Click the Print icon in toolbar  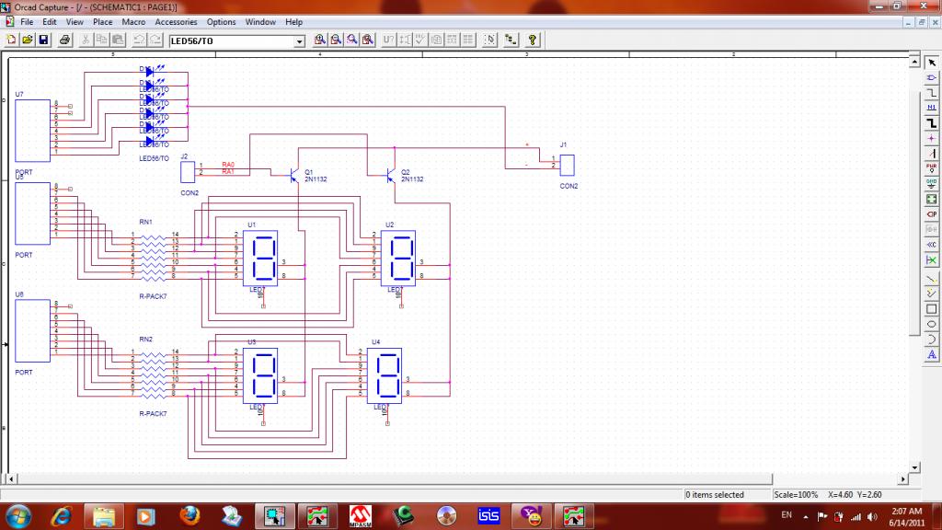click(x=65, y=40)
